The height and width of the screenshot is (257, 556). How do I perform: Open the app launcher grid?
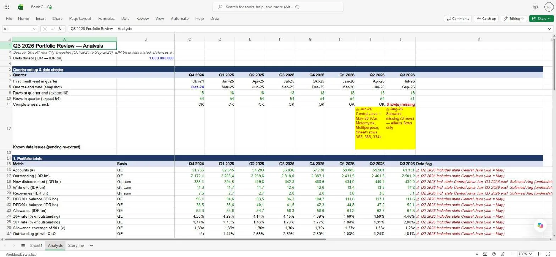coord(7,7)
